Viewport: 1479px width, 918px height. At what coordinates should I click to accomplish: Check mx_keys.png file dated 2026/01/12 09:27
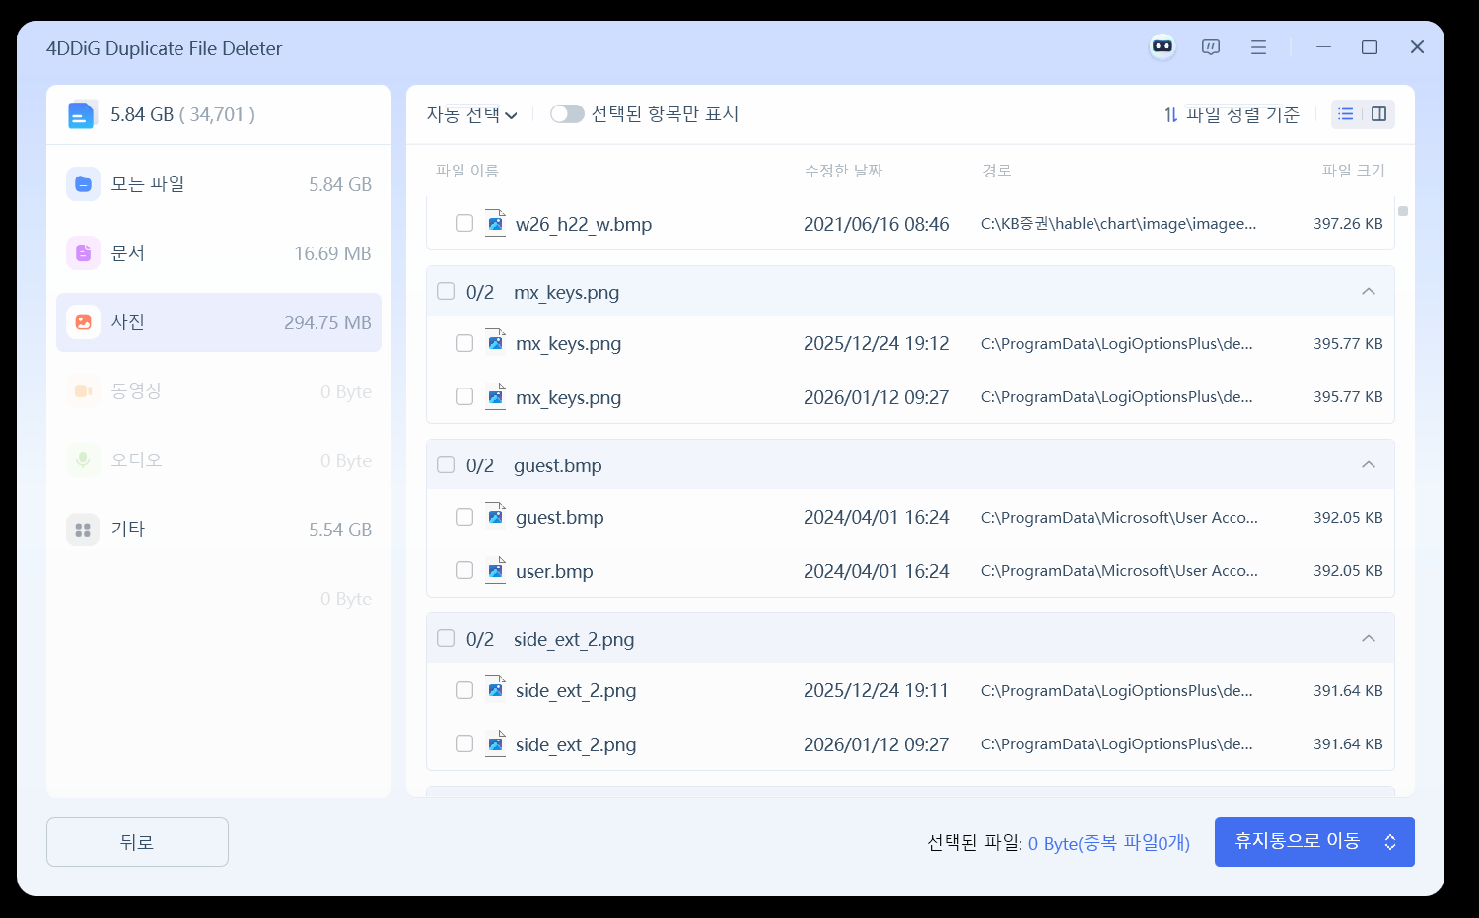(x=464, y=396)
